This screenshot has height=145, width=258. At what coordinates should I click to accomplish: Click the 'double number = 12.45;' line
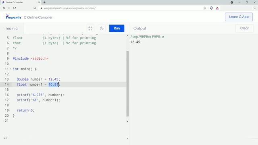(38, 79)
